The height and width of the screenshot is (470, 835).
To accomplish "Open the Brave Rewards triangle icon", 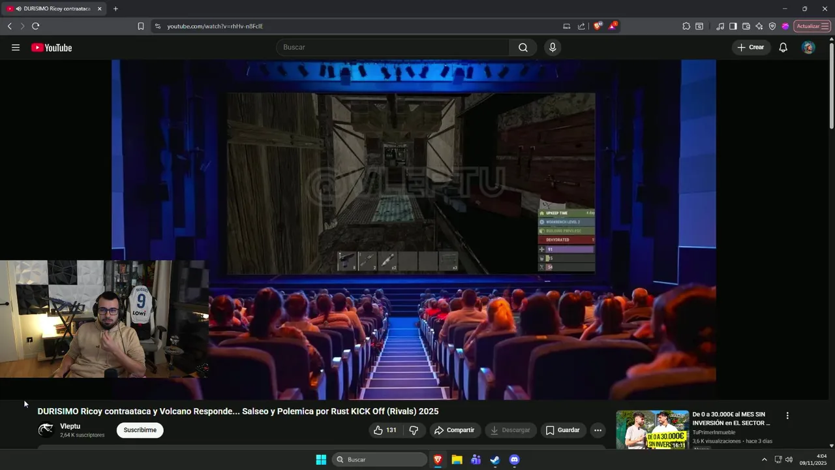I will coord(613,26).
